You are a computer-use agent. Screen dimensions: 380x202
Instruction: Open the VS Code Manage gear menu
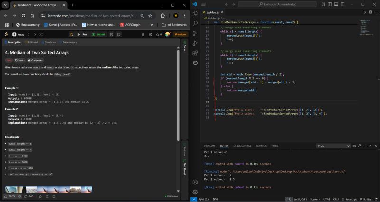coord(195,192)
